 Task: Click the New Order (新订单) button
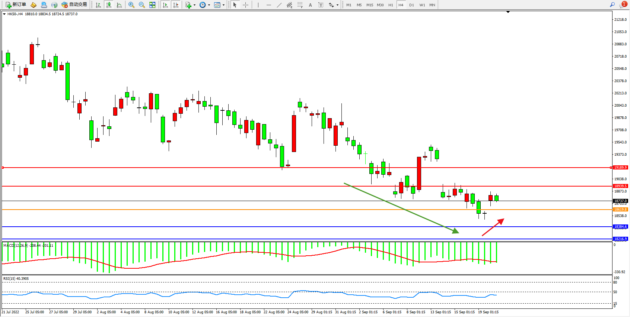[16, 5]
